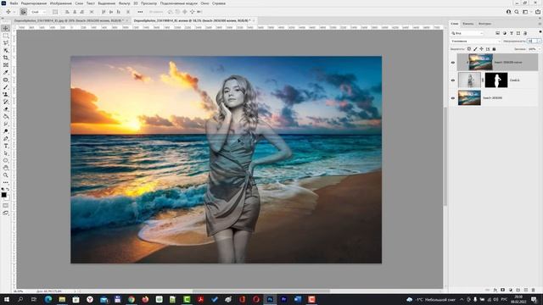Select the Spot Healing Brush tool
Viewport: 543px width, 305px height.
coord(6,80)
